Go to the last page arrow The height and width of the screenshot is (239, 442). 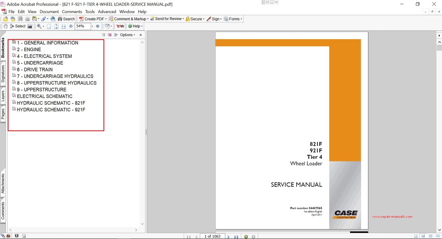(236, 237)
